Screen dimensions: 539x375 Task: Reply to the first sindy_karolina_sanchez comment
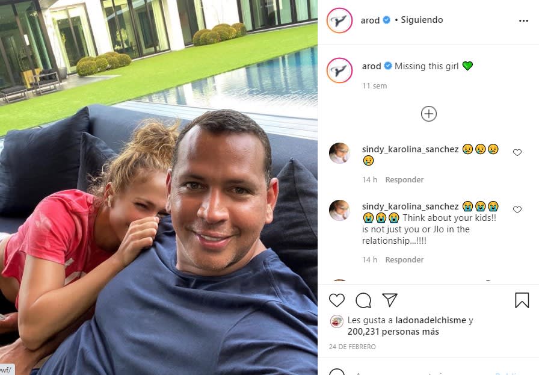pos(404,179)
